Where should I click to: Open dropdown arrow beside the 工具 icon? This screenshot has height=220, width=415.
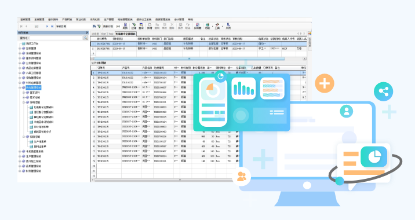pyautogui.click(x=222, y=27)
